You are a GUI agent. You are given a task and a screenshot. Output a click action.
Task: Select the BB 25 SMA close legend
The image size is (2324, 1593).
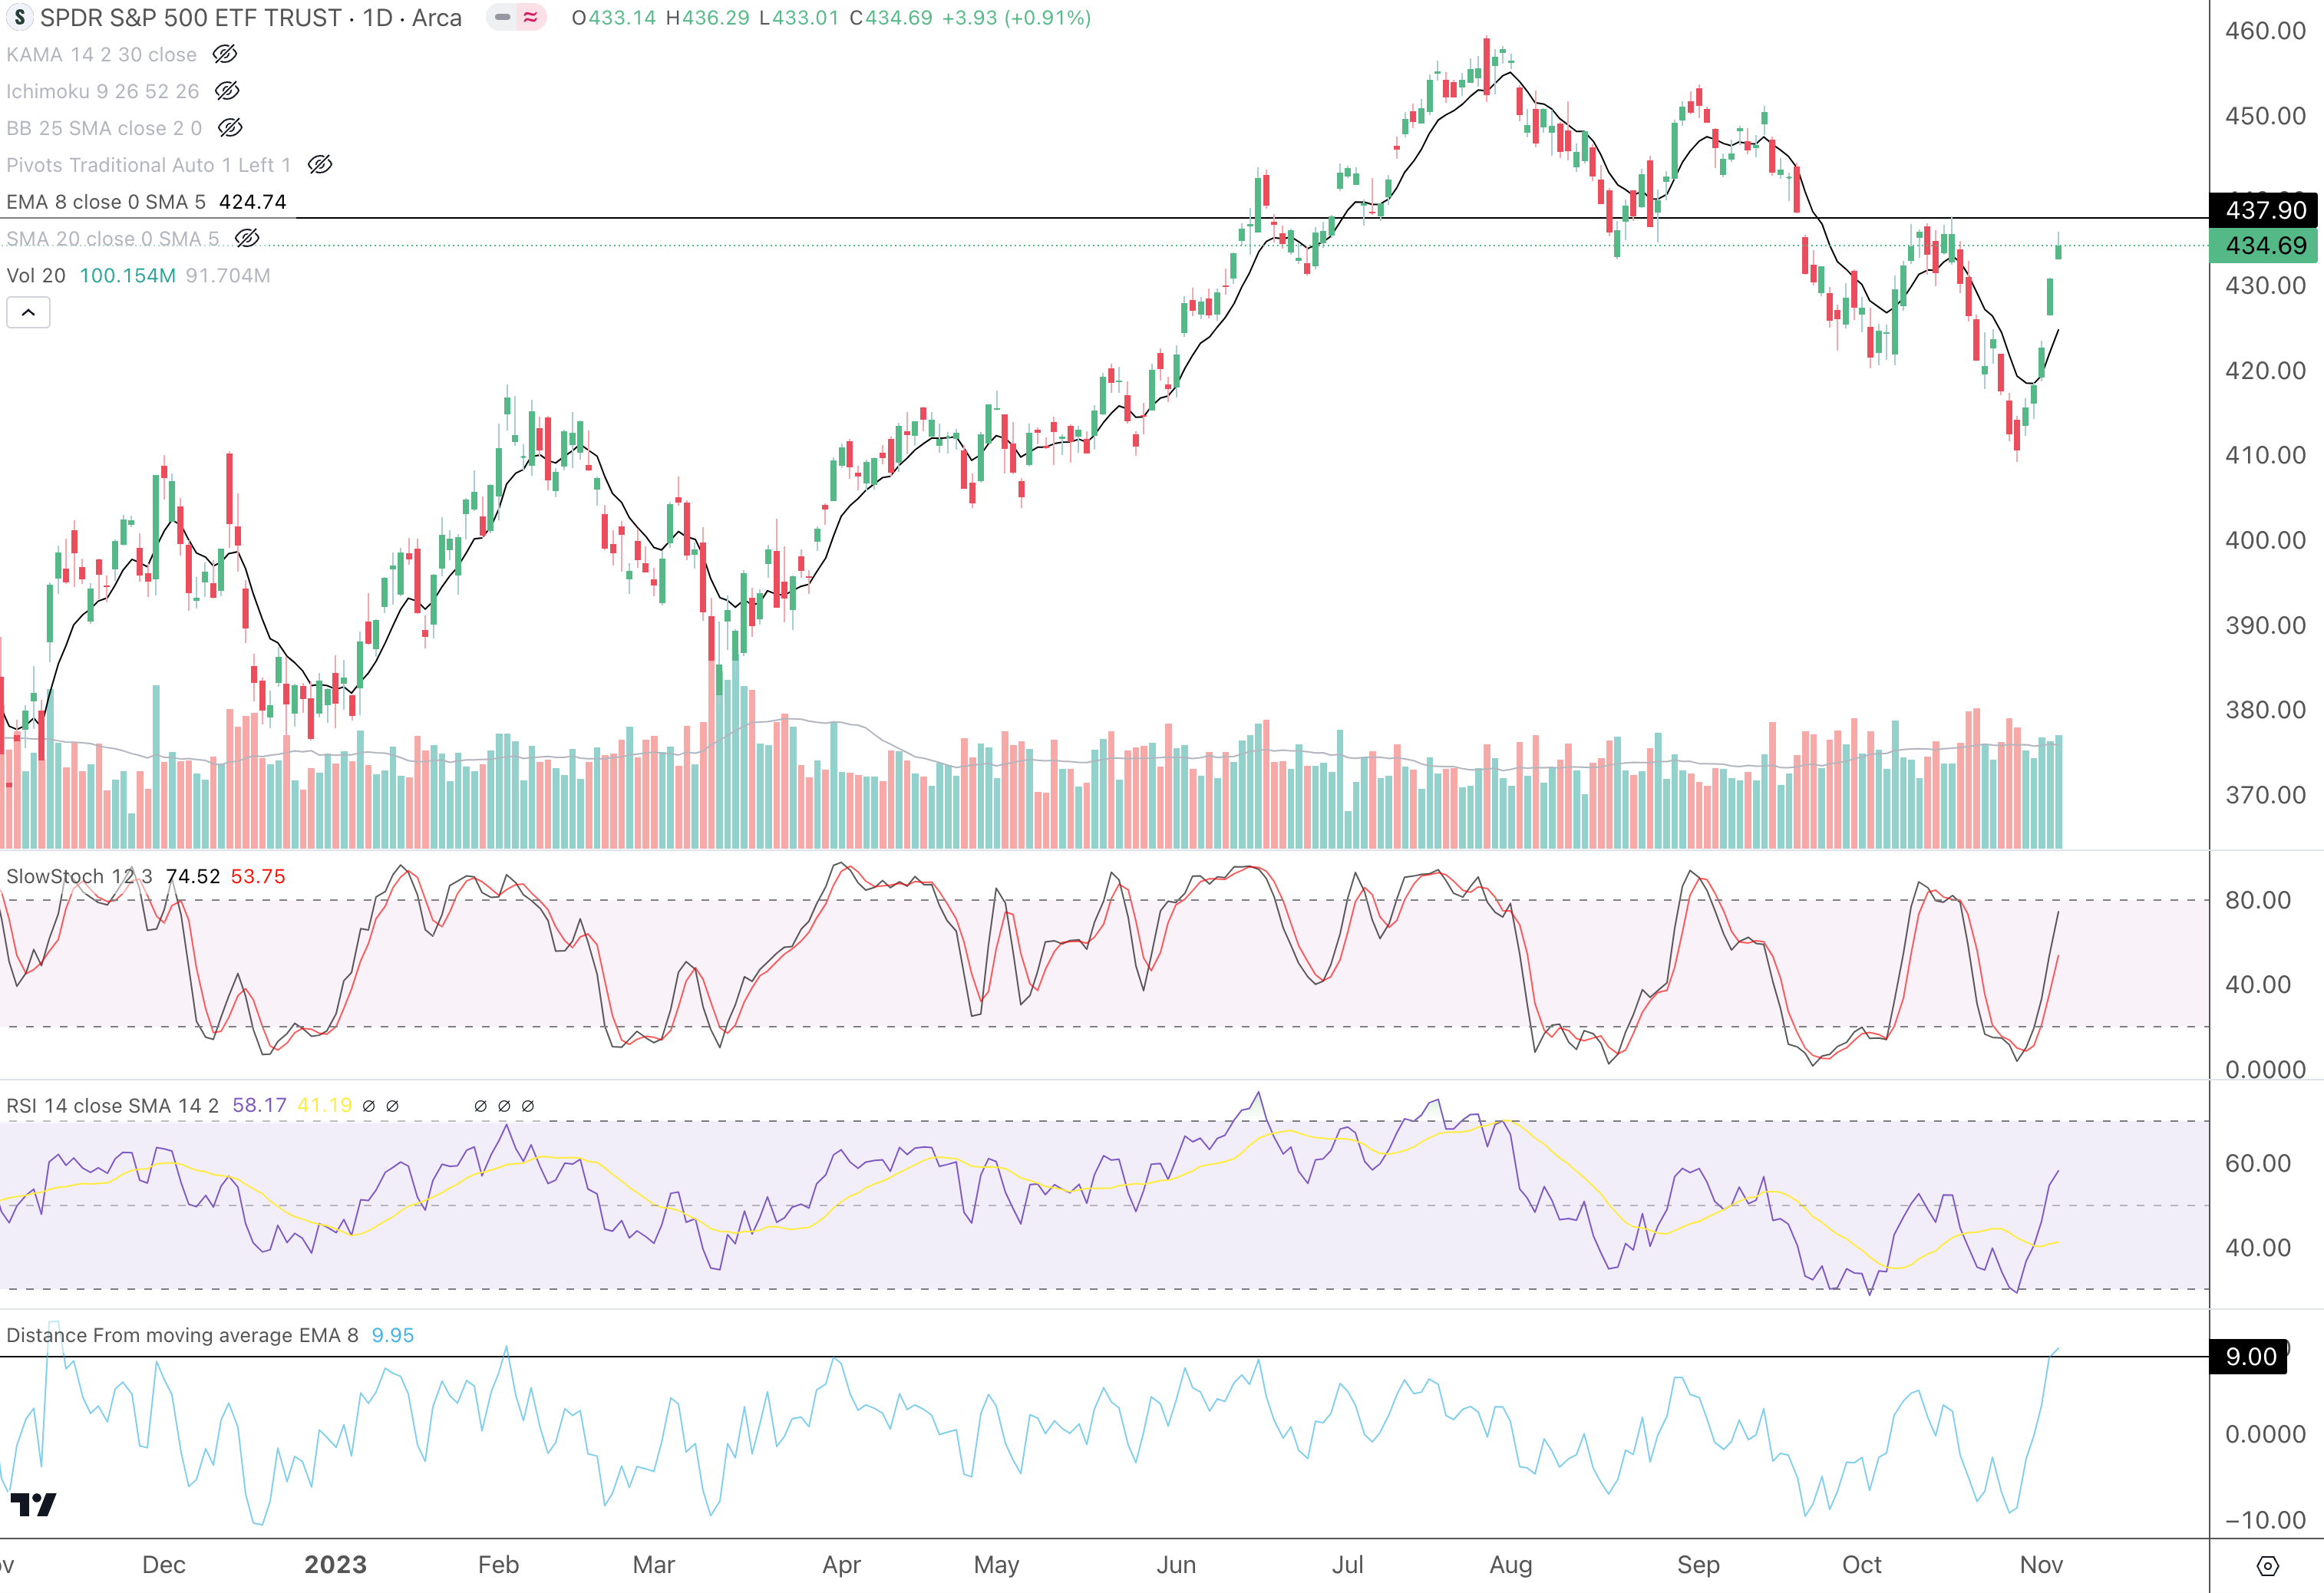(x=104, y=128)
